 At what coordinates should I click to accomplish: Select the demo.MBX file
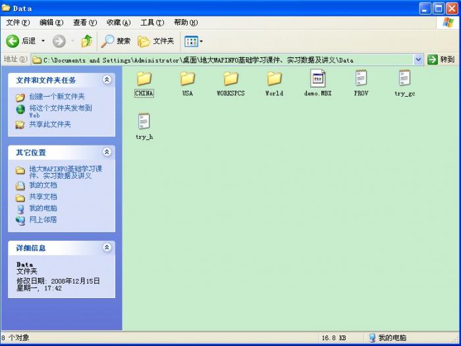point(318,79)
